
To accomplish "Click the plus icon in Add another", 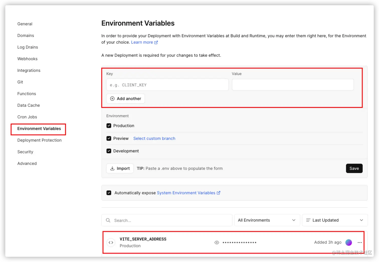I will [x=112, y=99].
